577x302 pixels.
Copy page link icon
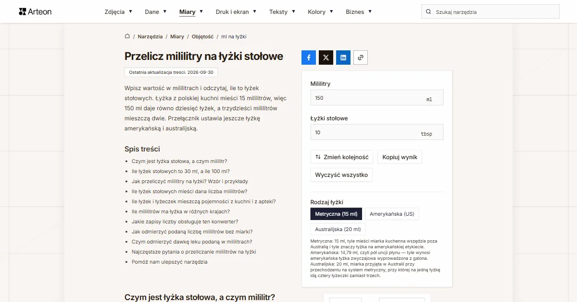[361, 58]
